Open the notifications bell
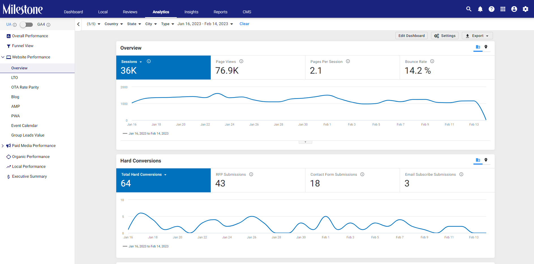 [480, 9]
